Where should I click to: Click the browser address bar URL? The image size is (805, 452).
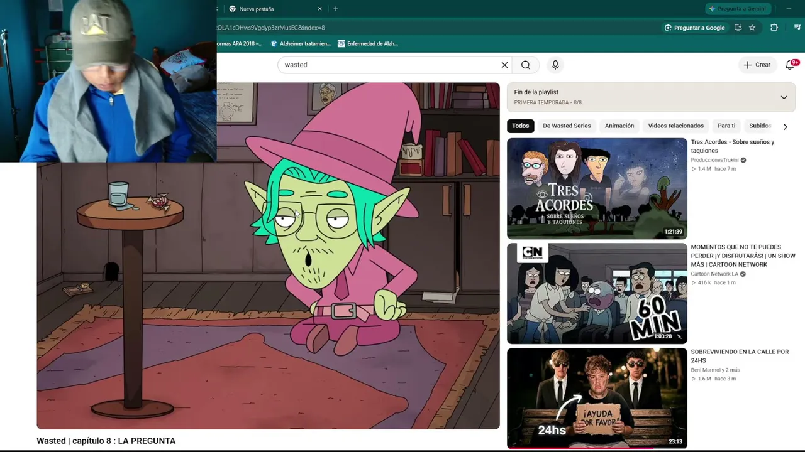coord(271,28)
